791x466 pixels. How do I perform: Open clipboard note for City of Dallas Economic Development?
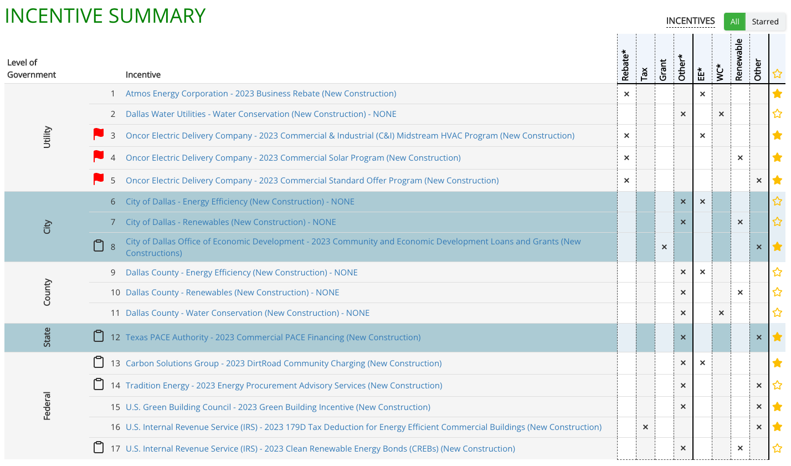pyautogui.click(x=99, y=245)
